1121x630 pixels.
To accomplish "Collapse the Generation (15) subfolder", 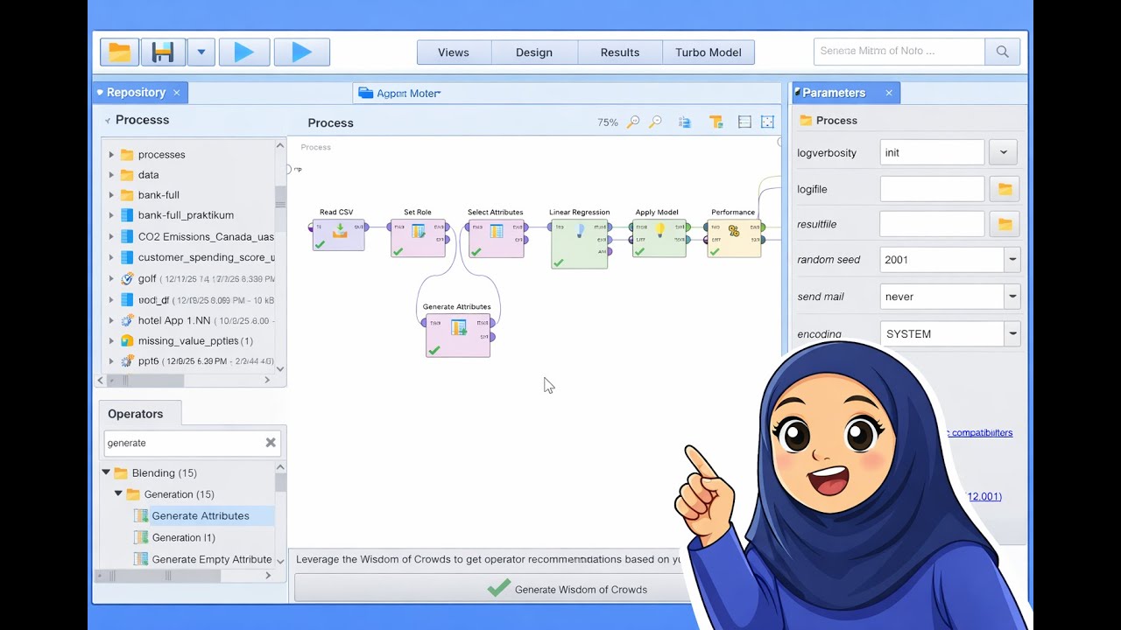I will (118, 494).
